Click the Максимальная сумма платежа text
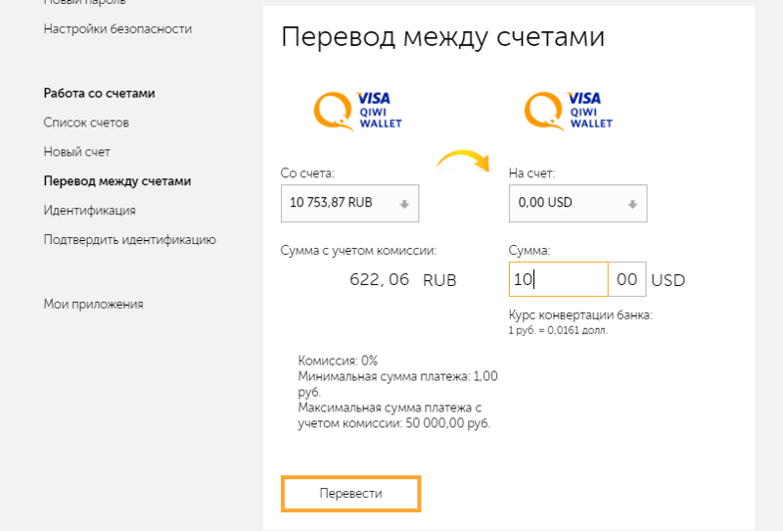Image resolution: width=783 pixels, height=531 pixels. tap(394, 415)
